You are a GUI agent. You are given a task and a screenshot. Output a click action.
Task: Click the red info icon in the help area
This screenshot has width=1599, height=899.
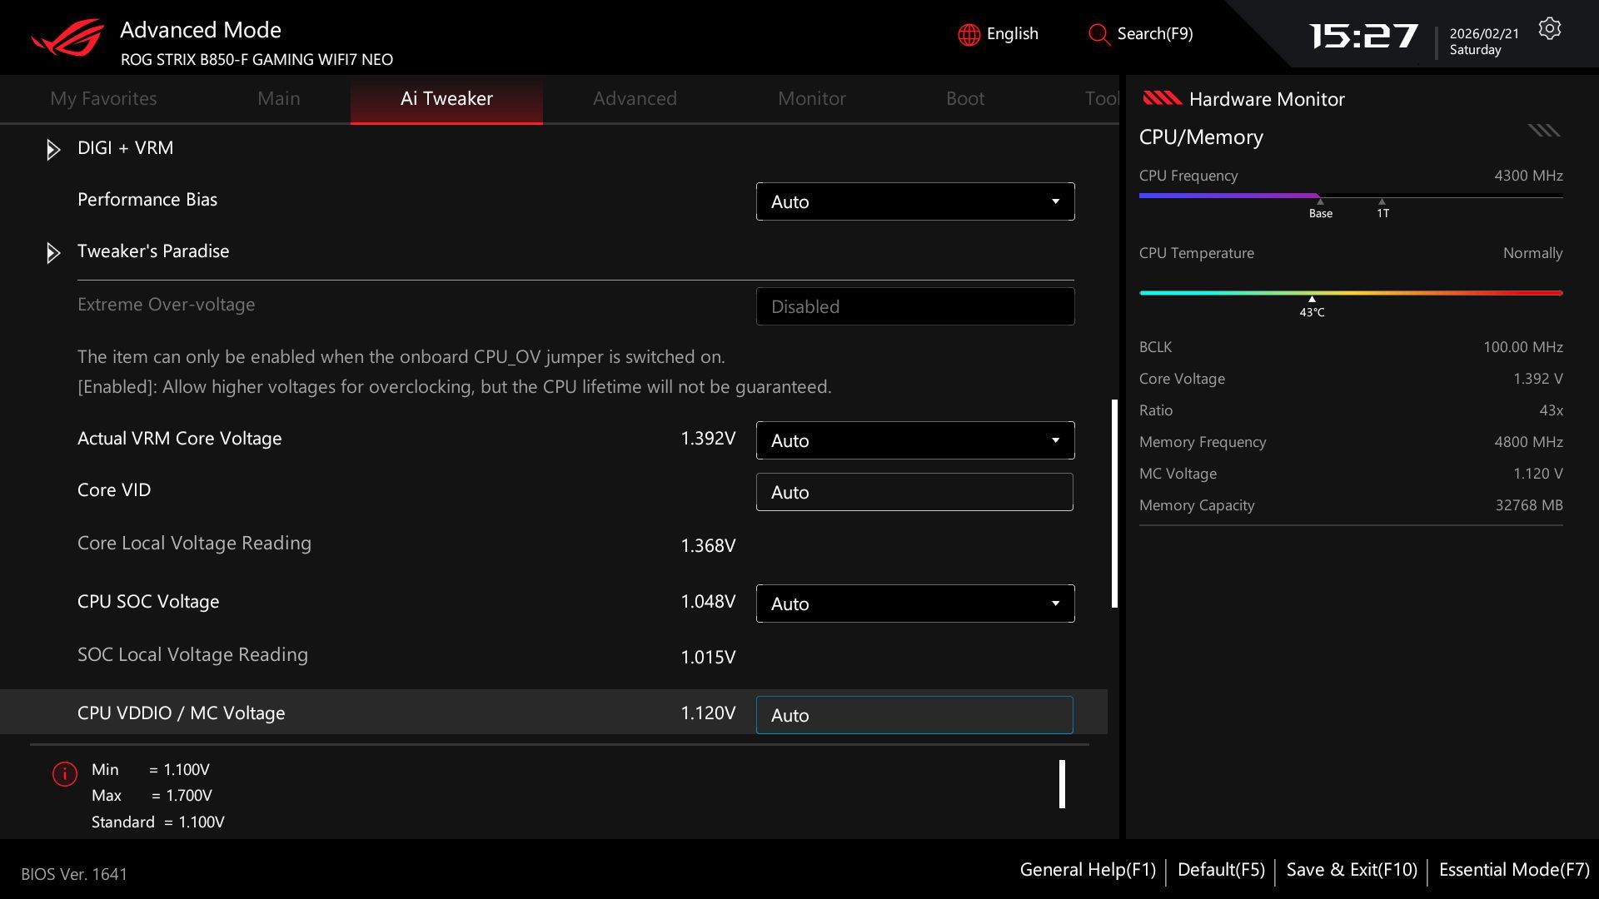pos(65,774)
